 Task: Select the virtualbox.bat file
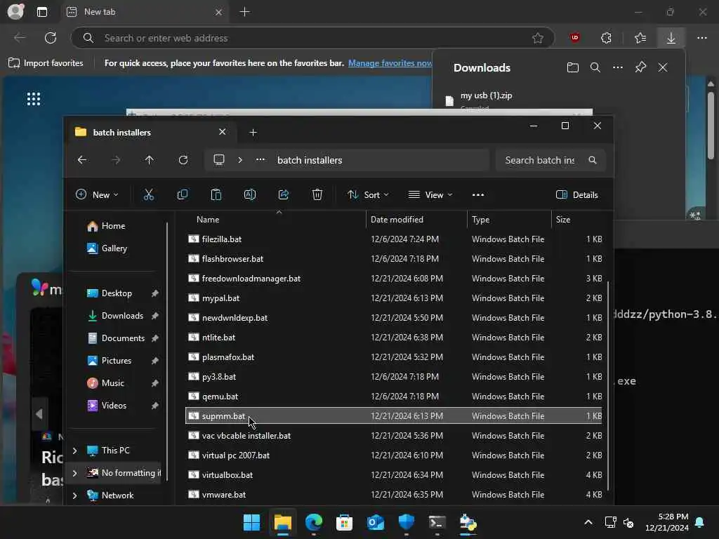(393, 475)
